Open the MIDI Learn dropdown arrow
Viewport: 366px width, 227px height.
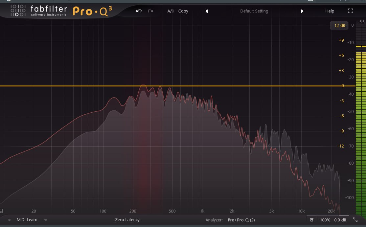click(x=46, y=220)
